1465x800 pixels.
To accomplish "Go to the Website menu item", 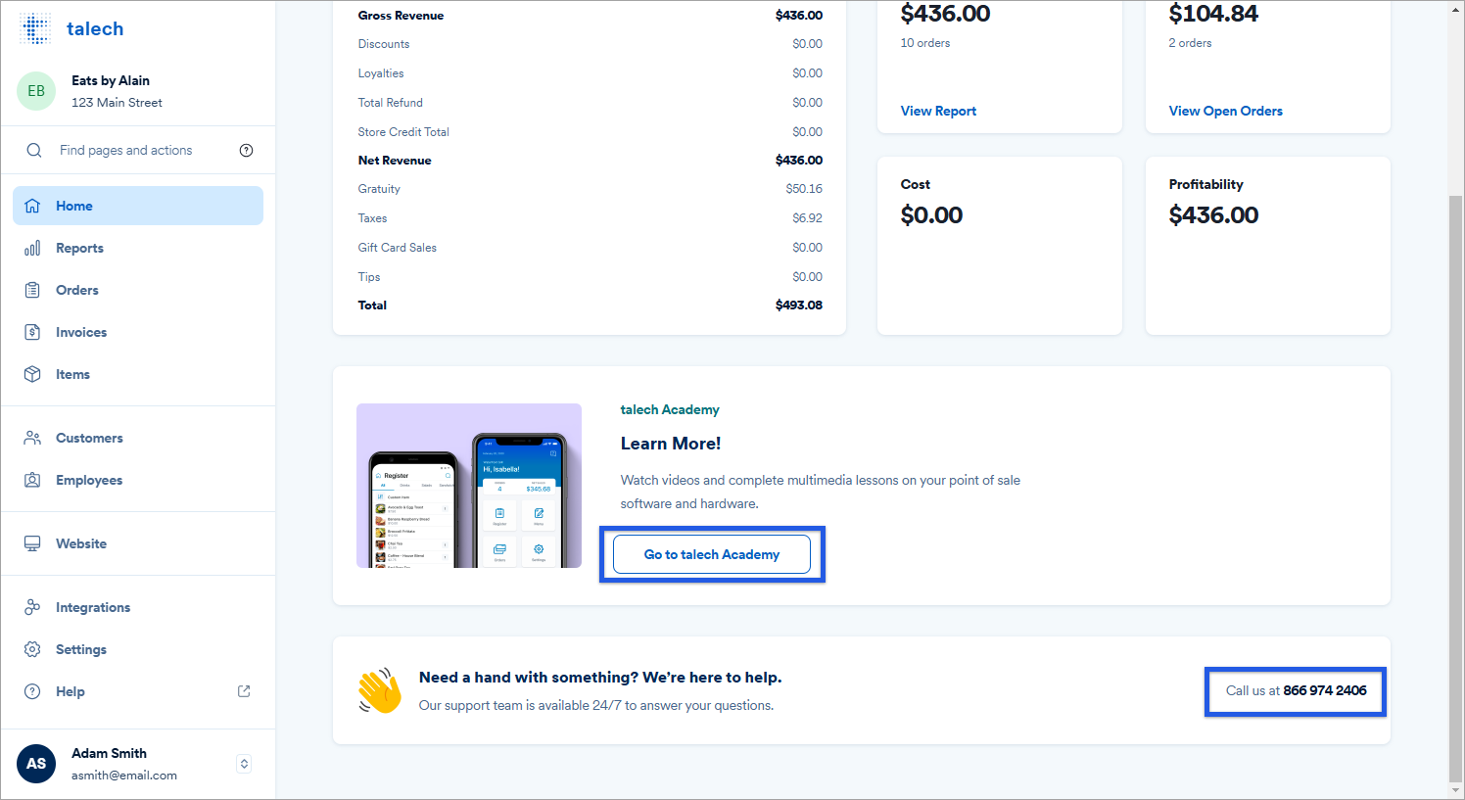I will [81, 543].
